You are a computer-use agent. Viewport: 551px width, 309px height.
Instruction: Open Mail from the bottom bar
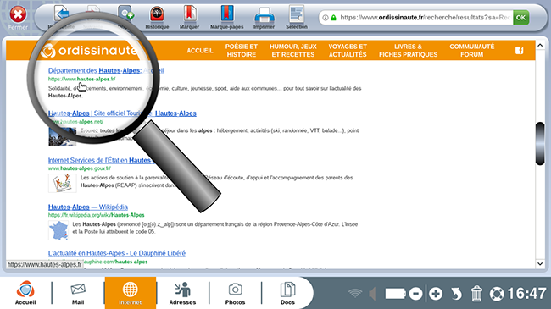point(78,293)
